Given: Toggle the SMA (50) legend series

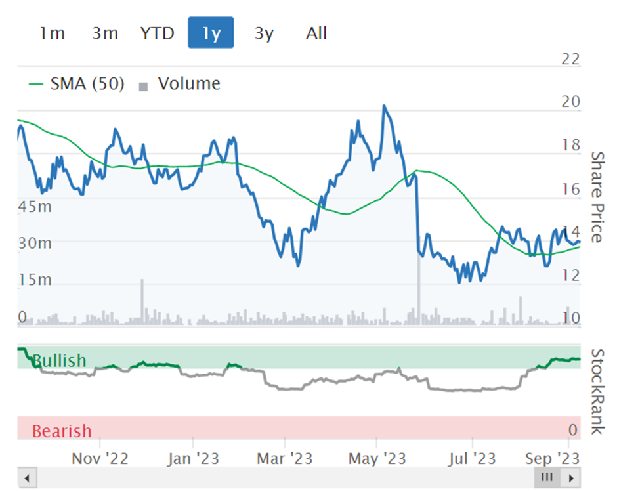Looking at the screenshot, I should (77, 84).
